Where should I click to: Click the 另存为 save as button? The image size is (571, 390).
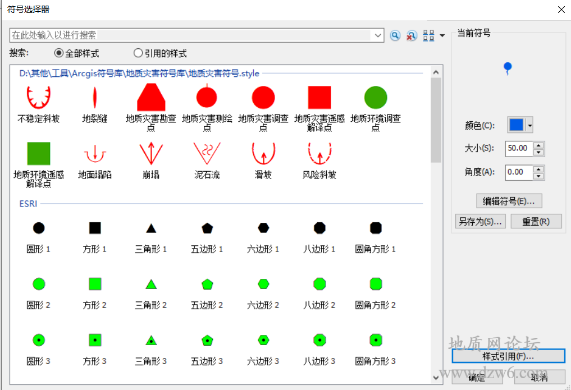(x=480, y=221)
